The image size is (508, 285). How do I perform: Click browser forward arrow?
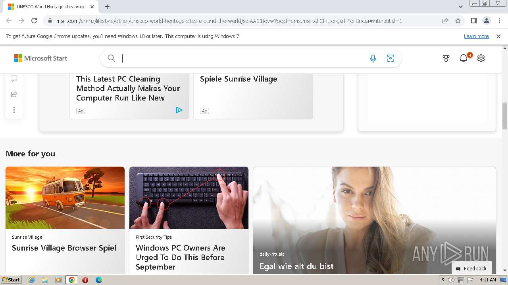click(21, 21)
